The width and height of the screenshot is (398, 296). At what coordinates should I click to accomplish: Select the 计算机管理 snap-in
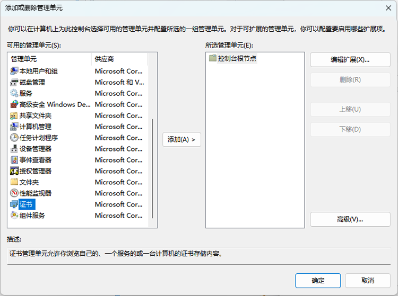click(x=35, y=127)
